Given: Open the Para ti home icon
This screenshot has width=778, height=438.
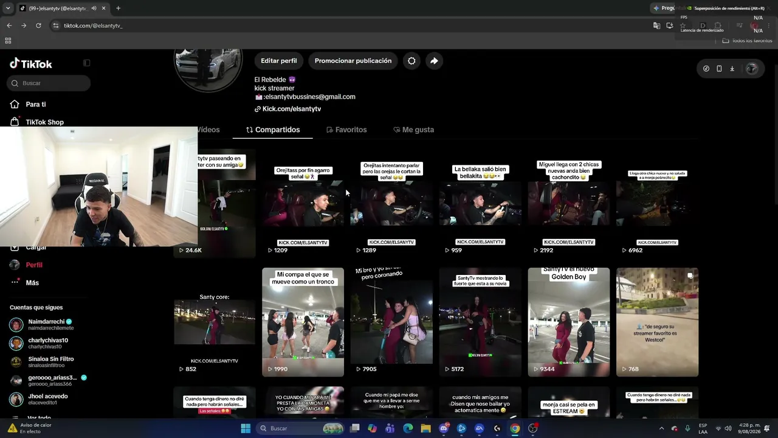Looking at the screenshot, I should [15, 104].
